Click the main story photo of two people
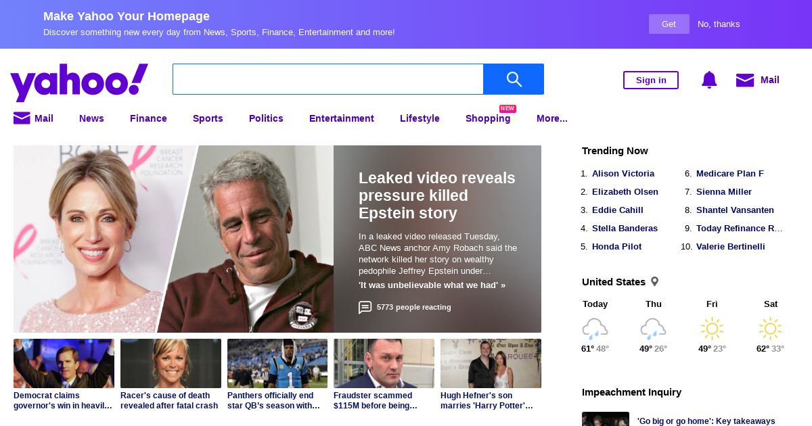The height and width of the screenshot is (426, 812). pos(173,239)
